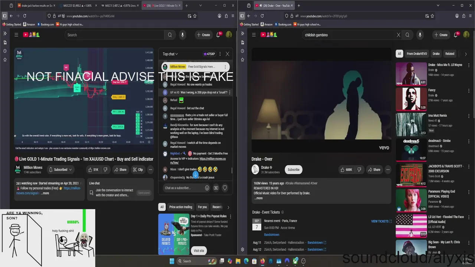Screen dimensions: 475x267
Task: Click Create button in right YouTube window
Action: (440, 35)
